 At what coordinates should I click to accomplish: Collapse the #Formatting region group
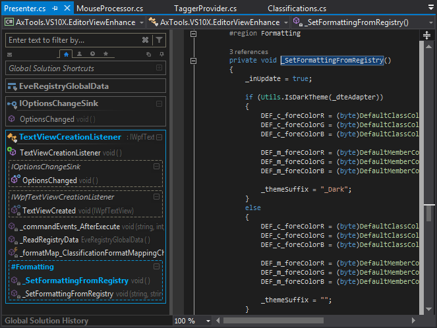click(157, 267)
